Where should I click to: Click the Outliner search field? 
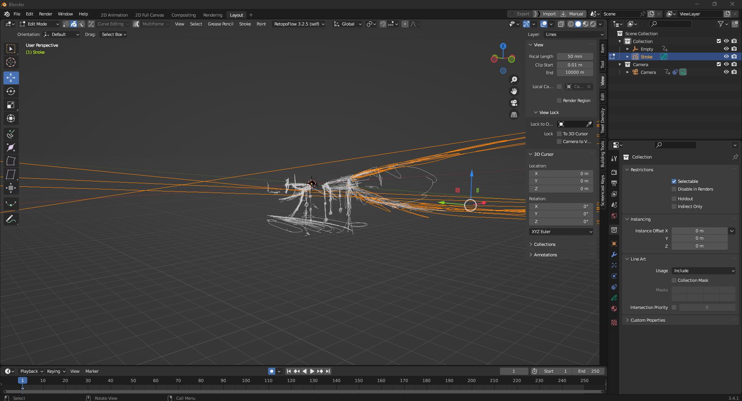(x=671, y=24)
